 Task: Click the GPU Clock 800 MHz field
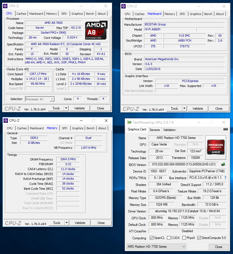click(x=157, y=218)
